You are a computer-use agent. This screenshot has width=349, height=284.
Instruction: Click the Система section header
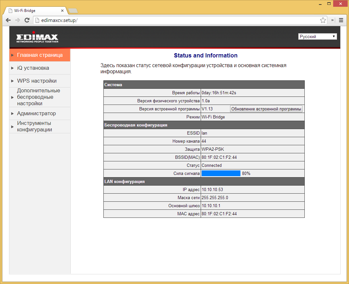(204, 85)
